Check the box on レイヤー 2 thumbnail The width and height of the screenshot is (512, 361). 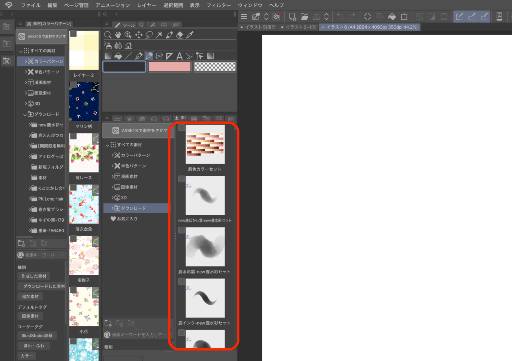[74, 34]
